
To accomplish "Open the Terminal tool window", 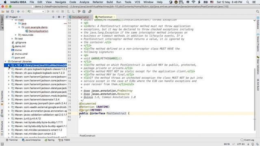I will coord(12,140).
